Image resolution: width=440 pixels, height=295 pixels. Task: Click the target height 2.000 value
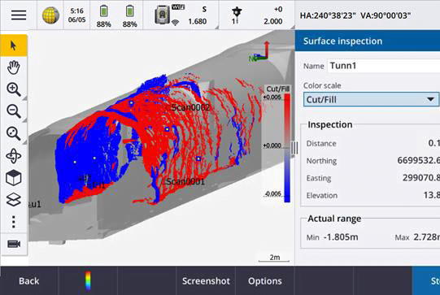[273, 22]
